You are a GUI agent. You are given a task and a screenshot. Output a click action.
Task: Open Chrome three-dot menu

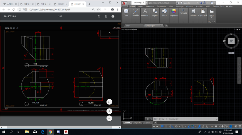[x=118, y=10]
